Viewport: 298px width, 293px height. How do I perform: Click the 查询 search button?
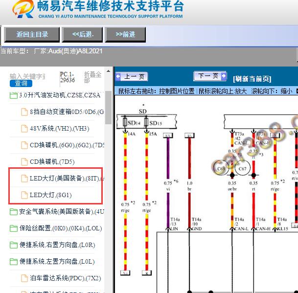[21, 84]
